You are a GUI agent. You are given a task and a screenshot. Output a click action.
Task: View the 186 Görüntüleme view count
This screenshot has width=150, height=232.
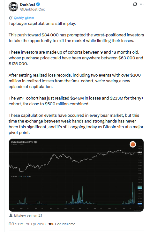62,224
